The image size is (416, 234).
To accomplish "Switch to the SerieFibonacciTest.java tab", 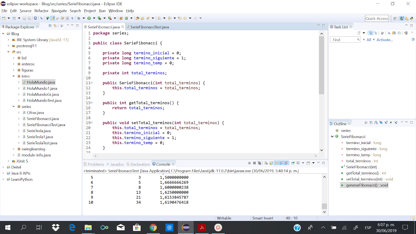I will pyautogui.click(x=149, y=27).
